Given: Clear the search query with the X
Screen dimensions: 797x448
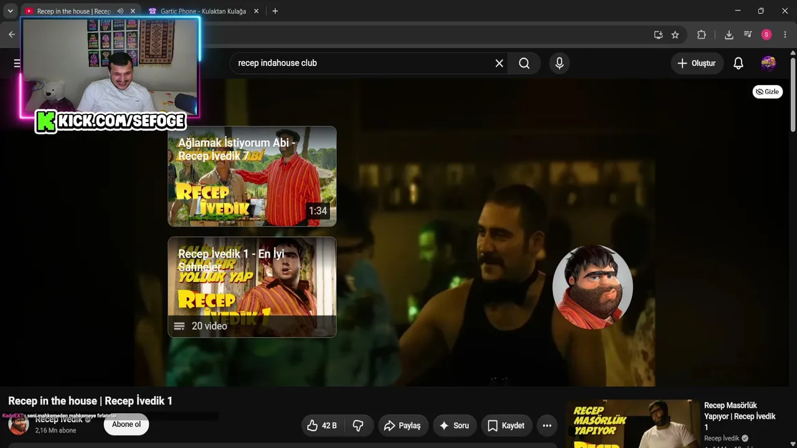Looking at the screenshot, I should click(x=499, y=63).
